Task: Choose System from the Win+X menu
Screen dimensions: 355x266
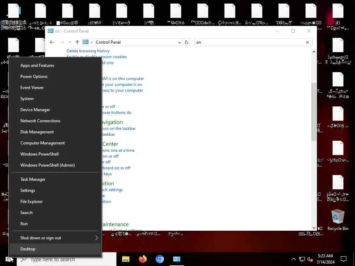Action: point(55,99)
